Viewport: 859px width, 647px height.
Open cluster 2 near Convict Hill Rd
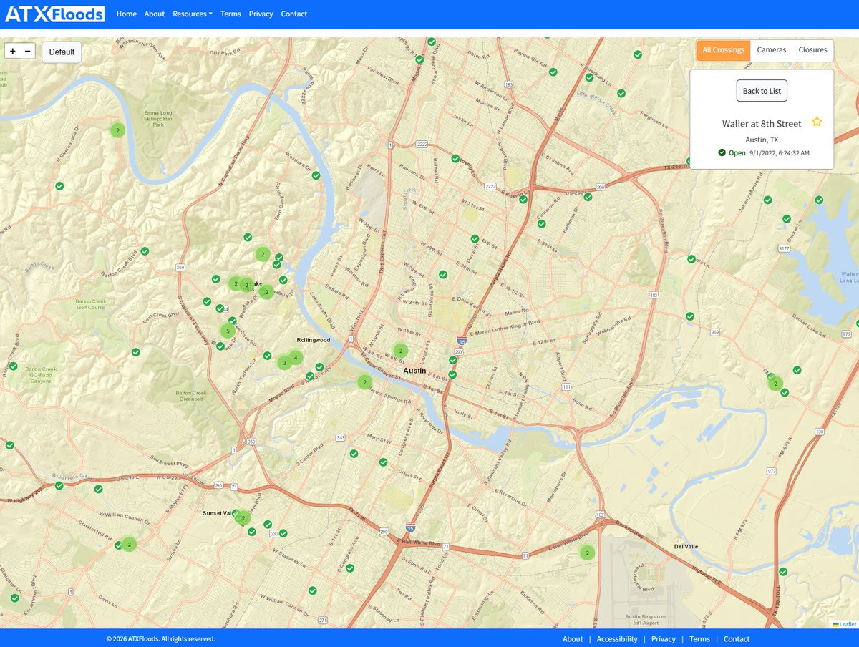pyautogui.click(x=129, y=545)
